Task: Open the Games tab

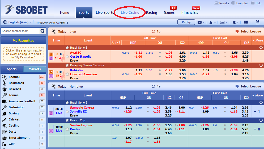Action: click(x=169, y=13)
